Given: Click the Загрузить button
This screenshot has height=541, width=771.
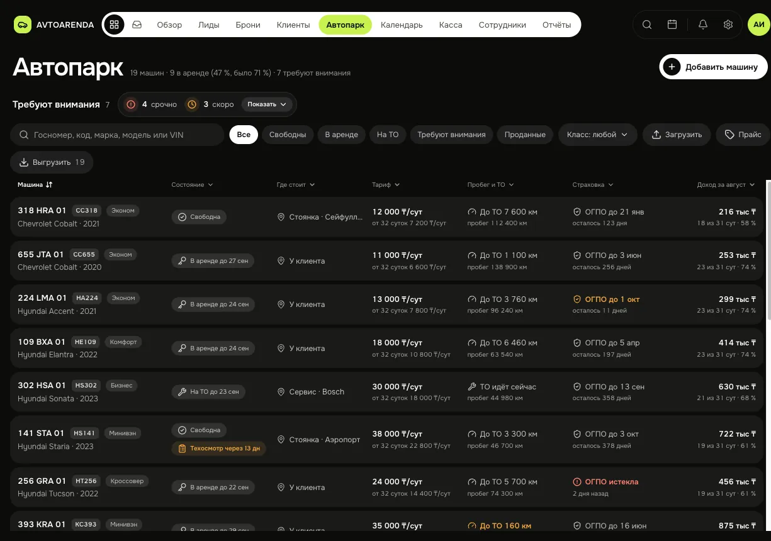Looking at the screenshot, I should coord(677,135).
